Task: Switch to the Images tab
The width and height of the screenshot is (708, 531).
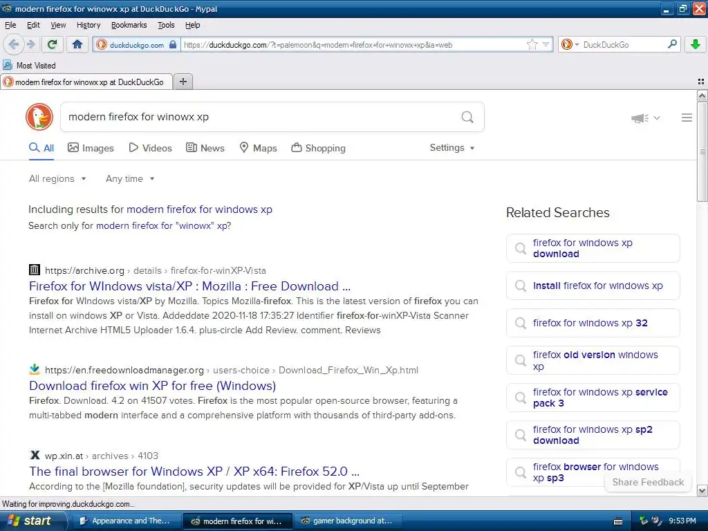Action: point(91,148)
